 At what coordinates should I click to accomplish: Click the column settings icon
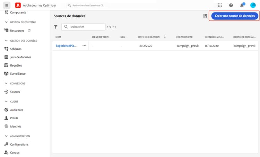pos(205,16)
